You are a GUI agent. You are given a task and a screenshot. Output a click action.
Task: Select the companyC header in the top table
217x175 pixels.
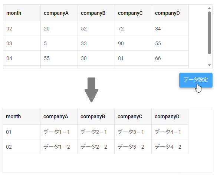click(133, 13)
